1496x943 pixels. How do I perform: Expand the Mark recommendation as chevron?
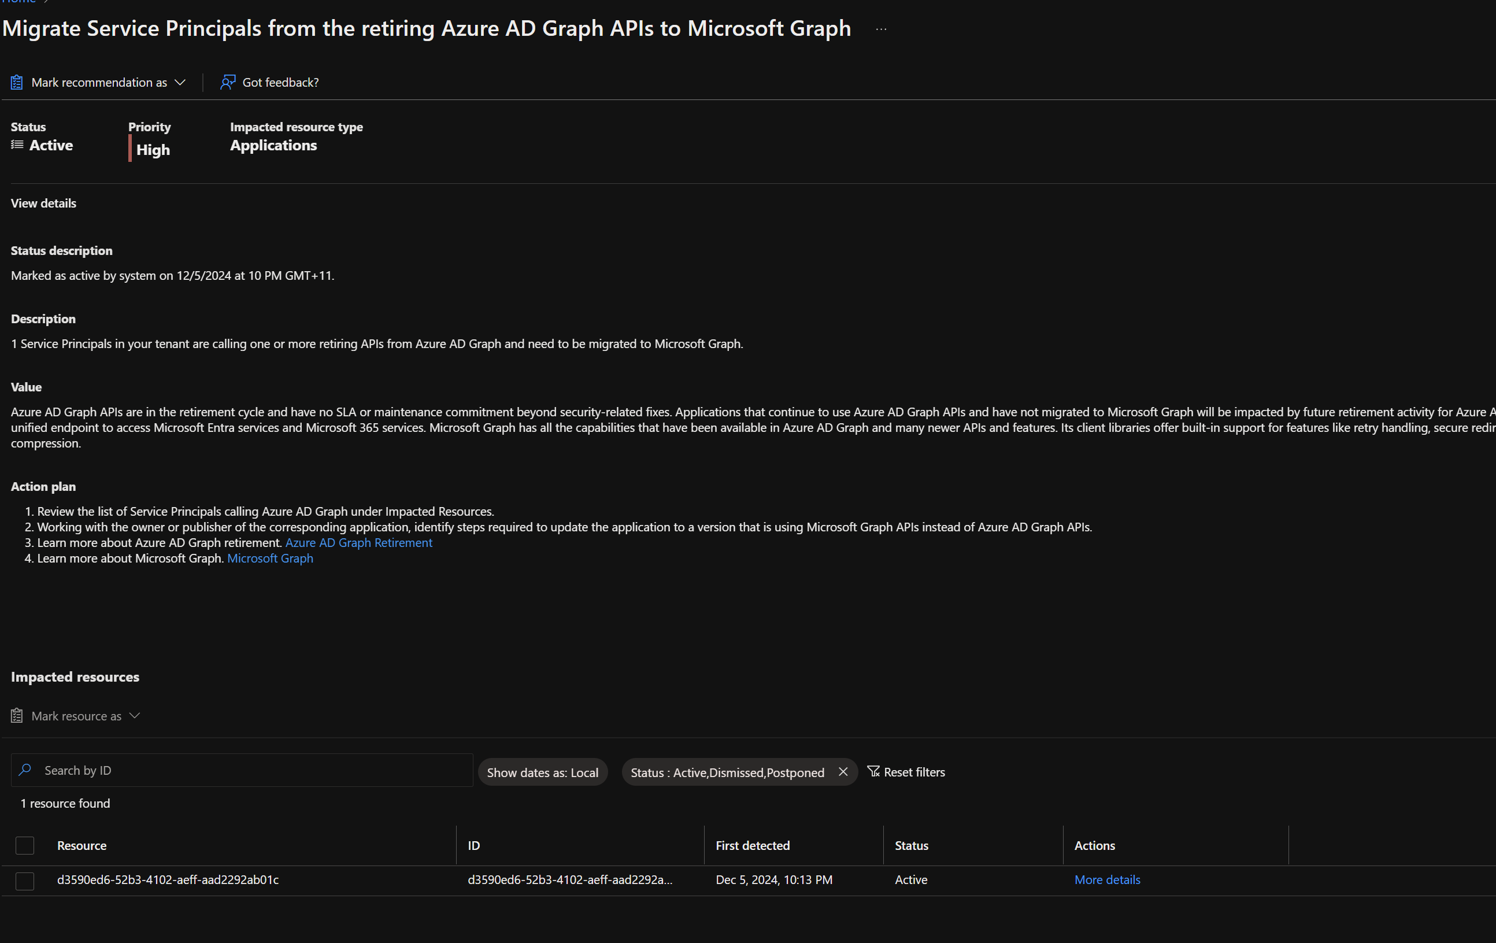click(x=180, y=83)
